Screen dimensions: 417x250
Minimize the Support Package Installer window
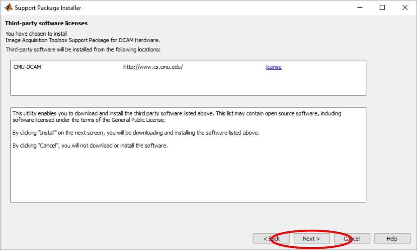360,7
